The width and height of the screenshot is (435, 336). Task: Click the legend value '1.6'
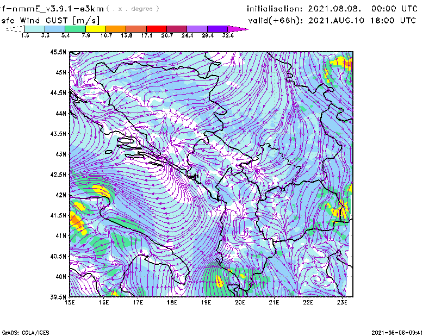tap(25, 35)
